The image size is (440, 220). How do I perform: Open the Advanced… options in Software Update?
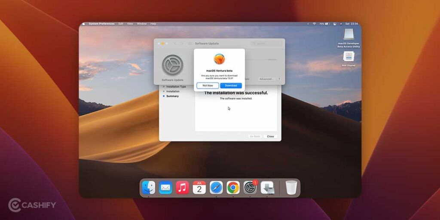(x=266, y=79)
